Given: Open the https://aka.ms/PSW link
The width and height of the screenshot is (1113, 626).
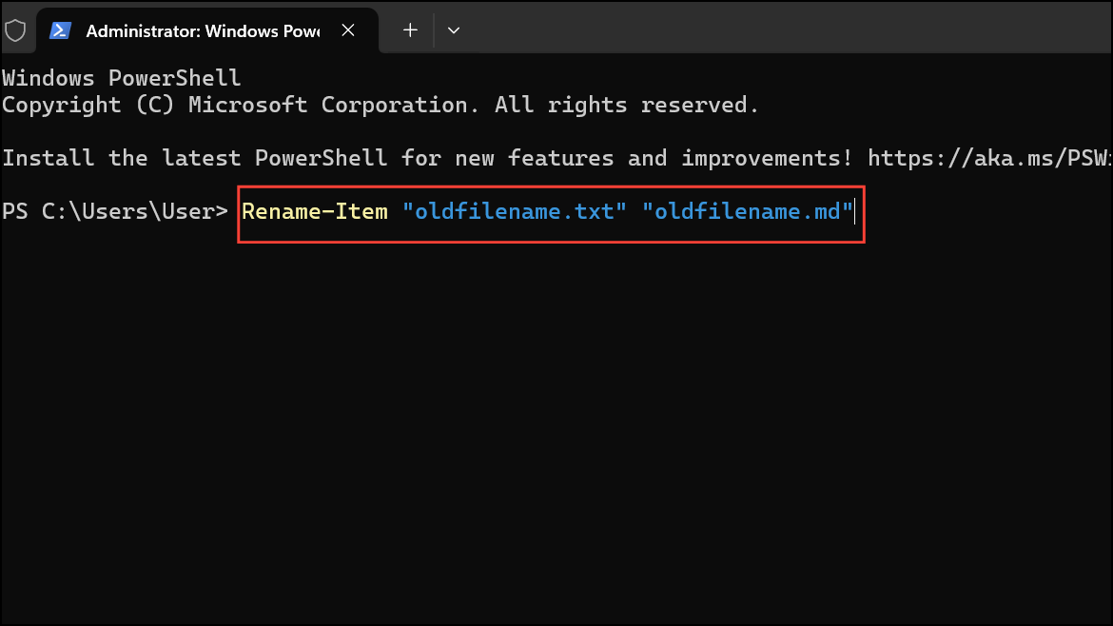Looking at the screenshot, I should [x=989, y=158].
